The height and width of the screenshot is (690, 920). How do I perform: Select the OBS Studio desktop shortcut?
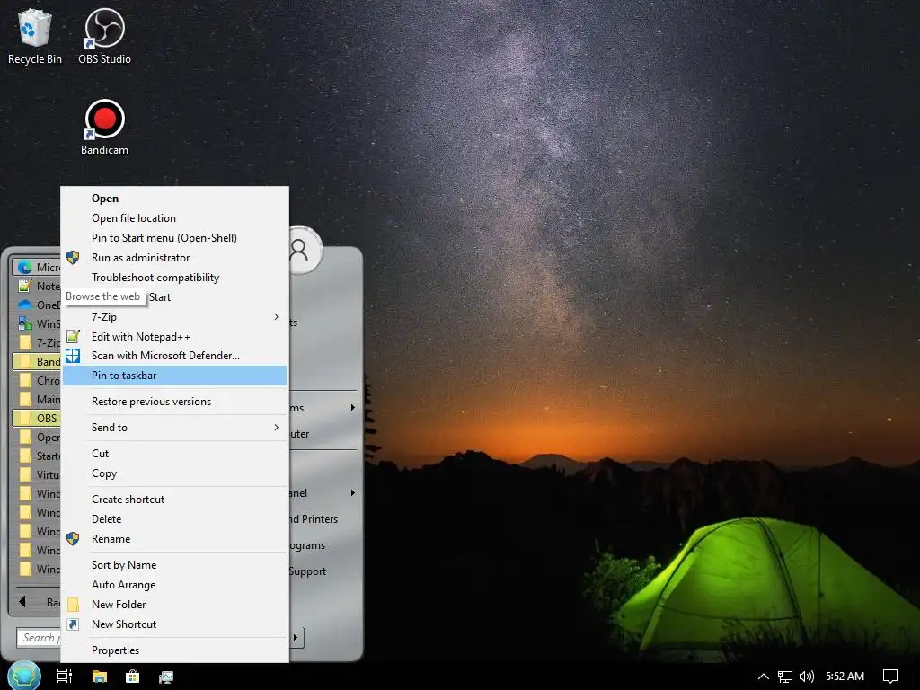pyautogui.click(x=104, y=36)
